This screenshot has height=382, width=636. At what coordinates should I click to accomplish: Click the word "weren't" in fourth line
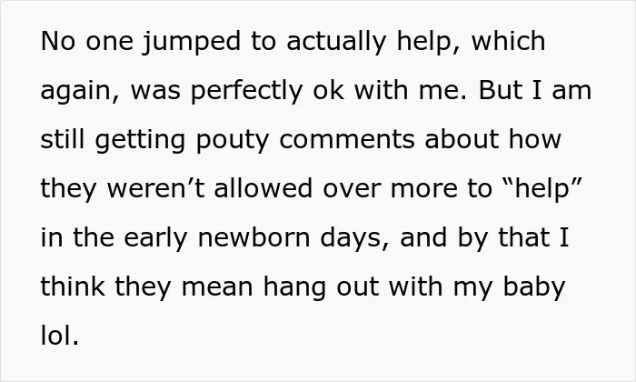coord(155,188)
